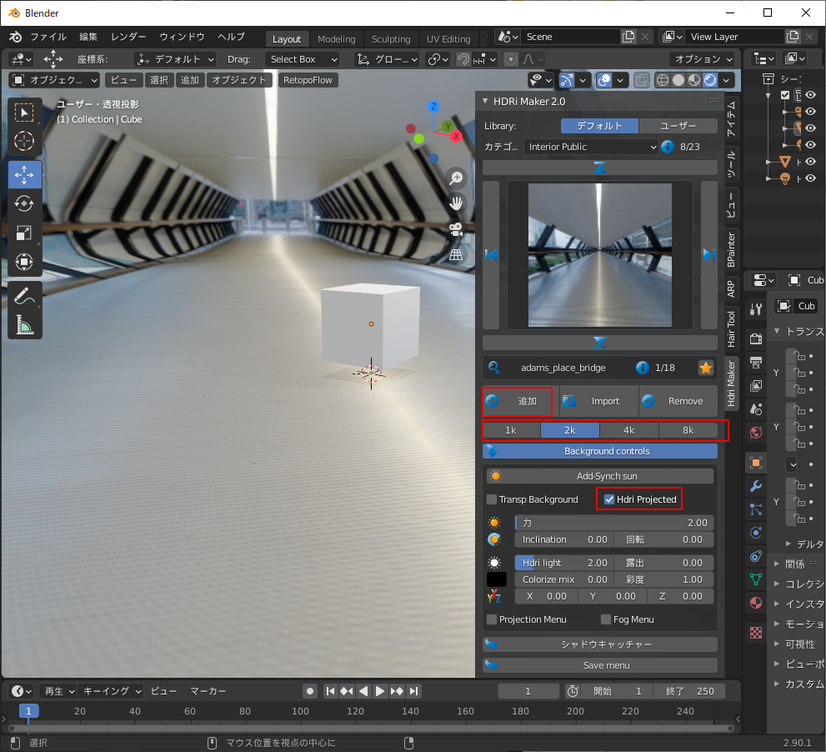826x752 pixels.
Task: Open the 編集 menu
Action: coord(88,37)
